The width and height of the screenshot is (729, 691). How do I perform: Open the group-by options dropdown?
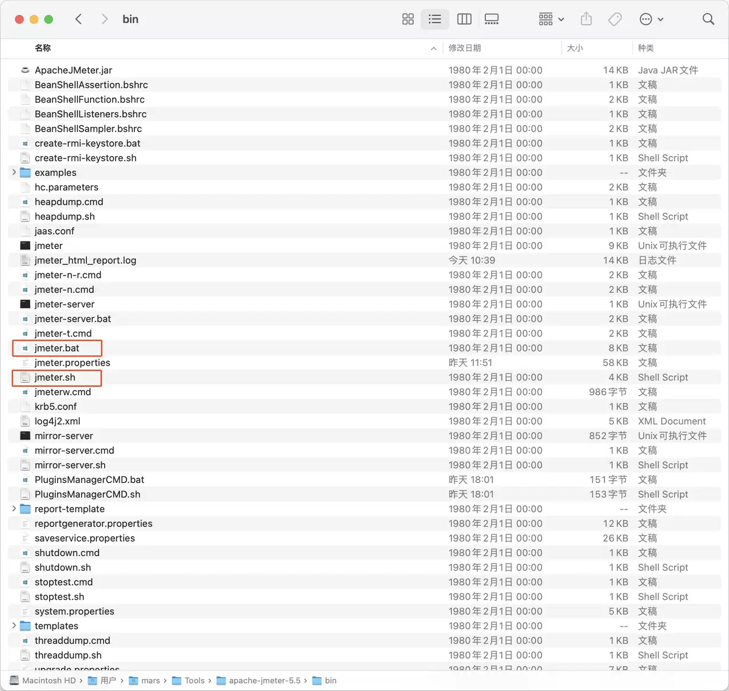(x=551, y=19)
